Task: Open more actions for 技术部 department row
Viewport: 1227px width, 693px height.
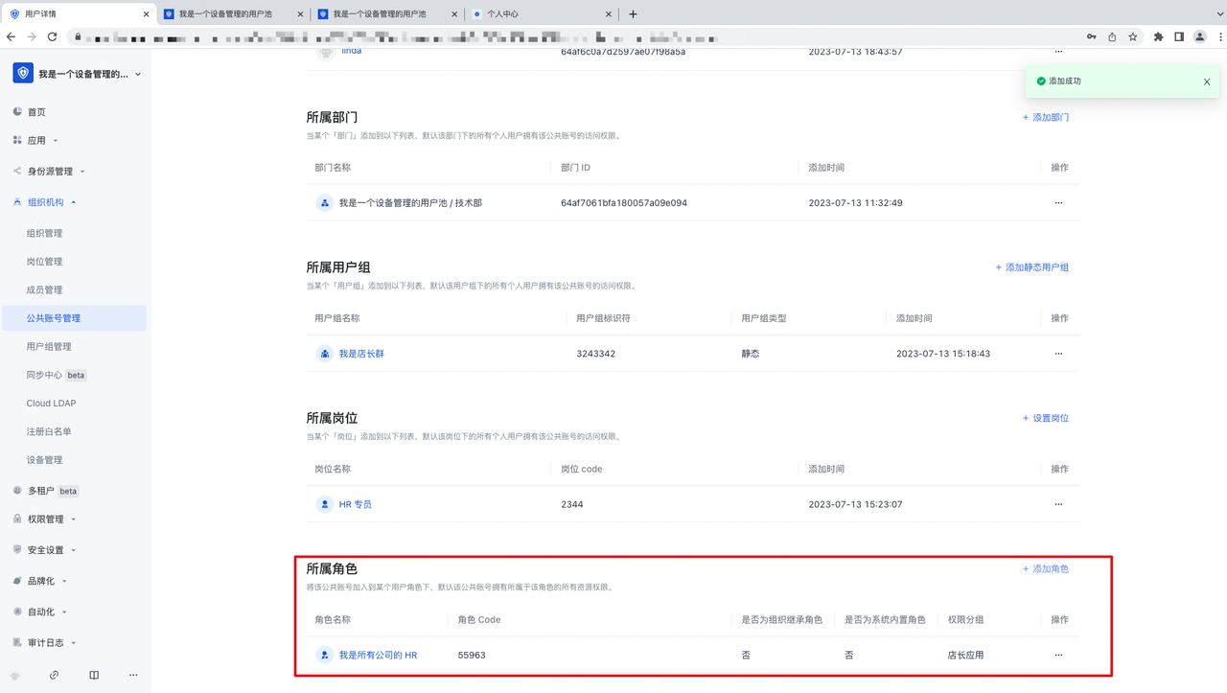Action: click(x=1058, y=203)
